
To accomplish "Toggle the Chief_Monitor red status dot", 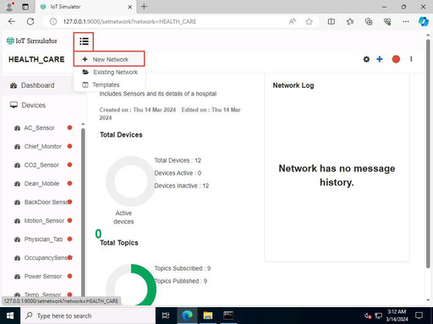I will click(x=69, y=146).
